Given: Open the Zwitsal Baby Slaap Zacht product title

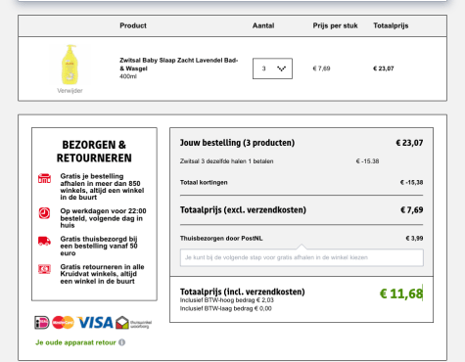Looking at the screenshot, I should point(179,65).
